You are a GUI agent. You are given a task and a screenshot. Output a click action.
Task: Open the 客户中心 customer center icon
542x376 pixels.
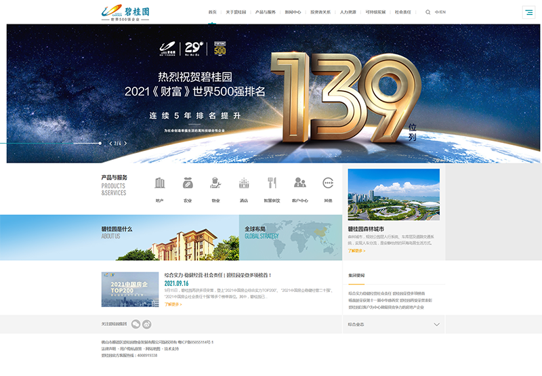click(299, 183)
